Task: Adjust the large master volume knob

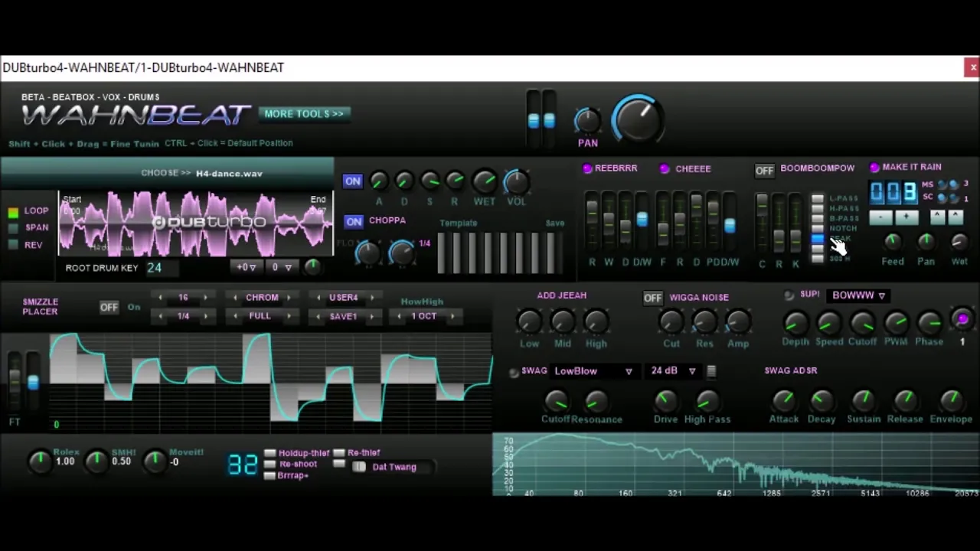Action: 639,119
